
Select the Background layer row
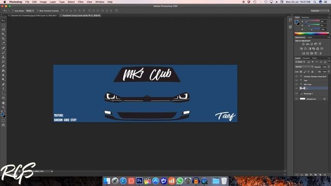tap(311, 99)
